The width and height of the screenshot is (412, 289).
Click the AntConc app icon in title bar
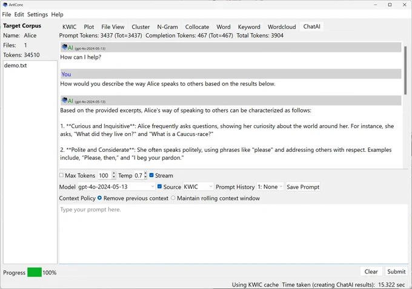pos(5,5)
